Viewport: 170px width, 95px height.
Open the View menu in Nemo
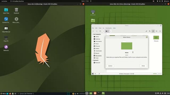point(100,28)
